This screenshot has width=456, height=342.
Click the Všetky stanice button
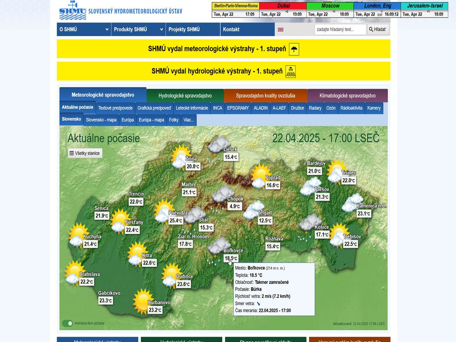[85, 153]
